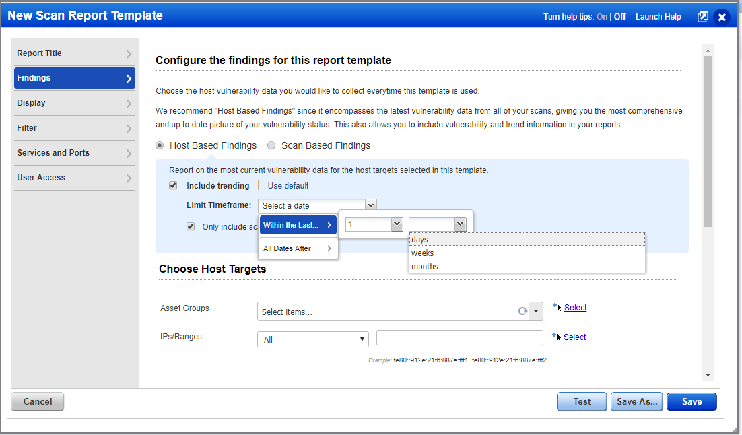Open the Filter section

coord(74,128)
